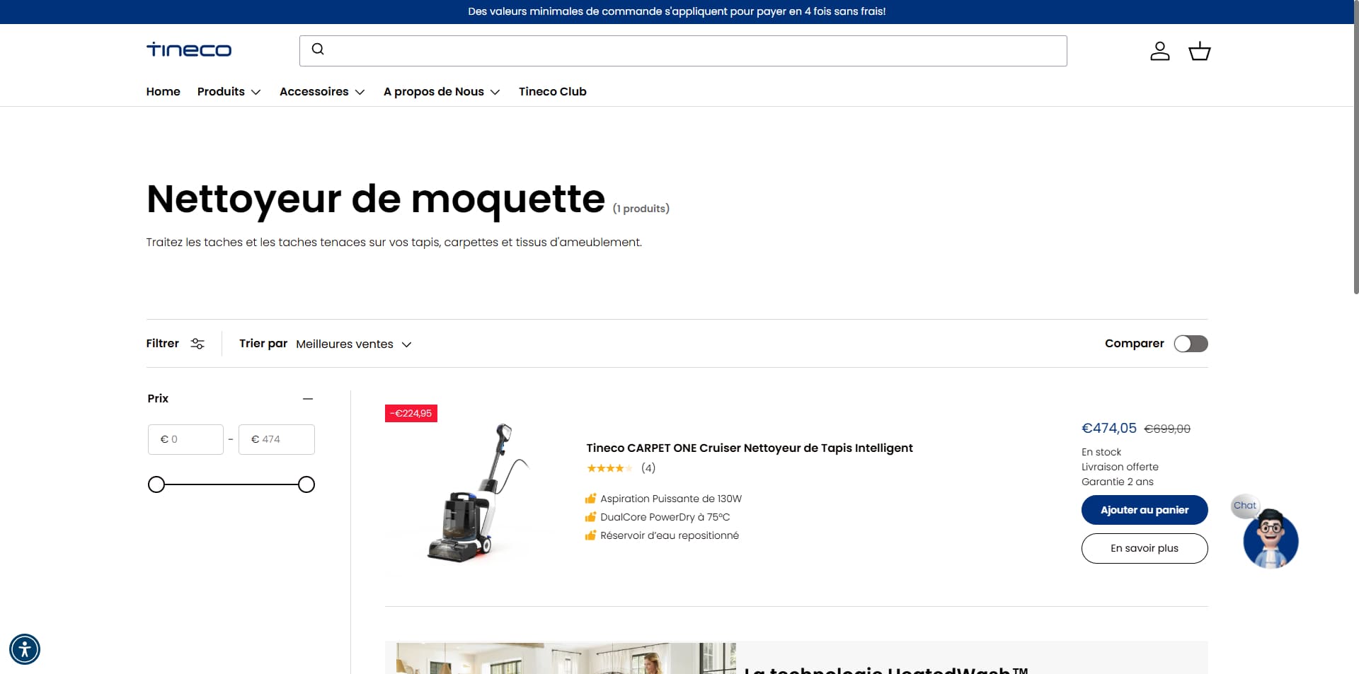The image size is (1359, 674).
Task: Click the minimum price slider handle
Action: click(x=156, y=484)
